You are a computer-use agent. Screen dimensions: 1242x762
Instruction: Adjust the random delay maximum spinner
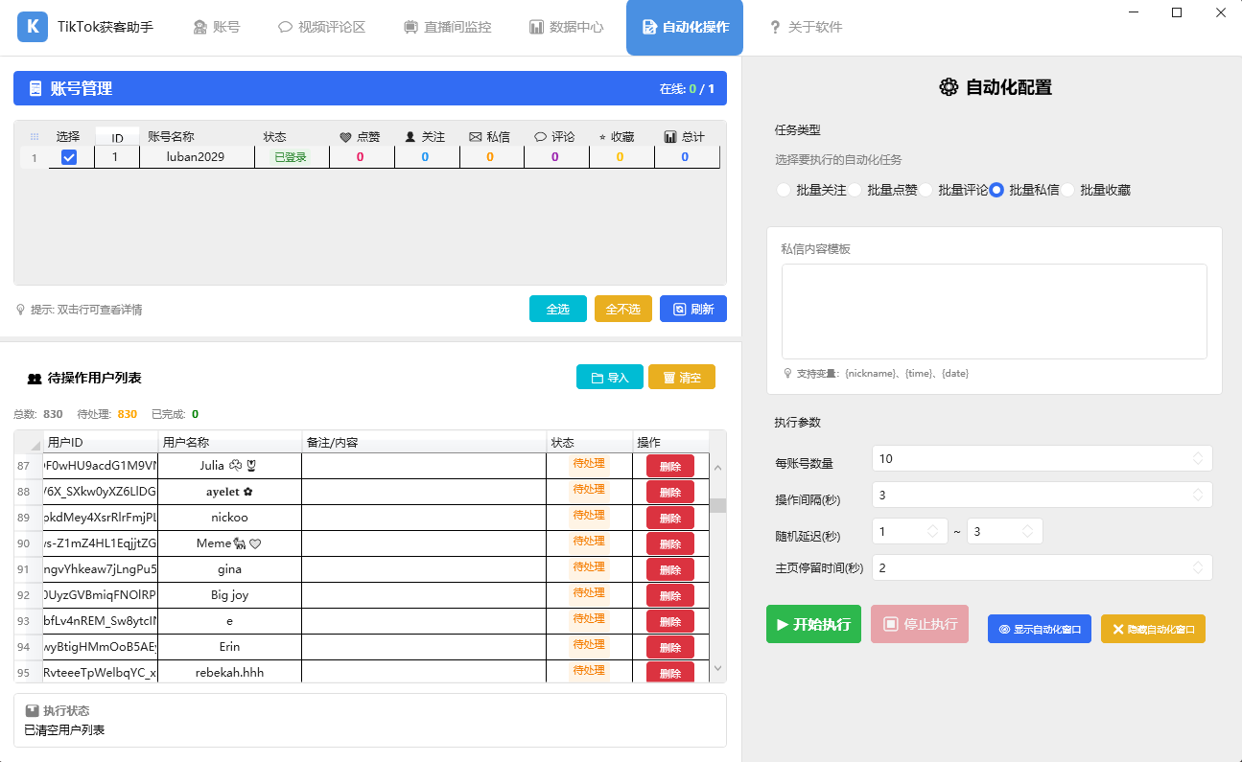[x=1027, y=531]
